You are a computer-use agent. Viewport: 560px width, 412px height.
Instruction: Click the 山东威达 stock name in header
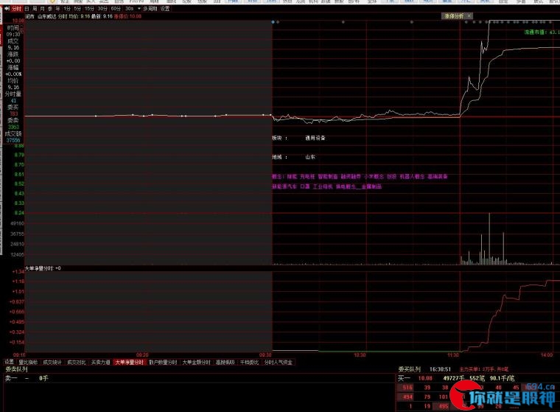pos(46,16)
